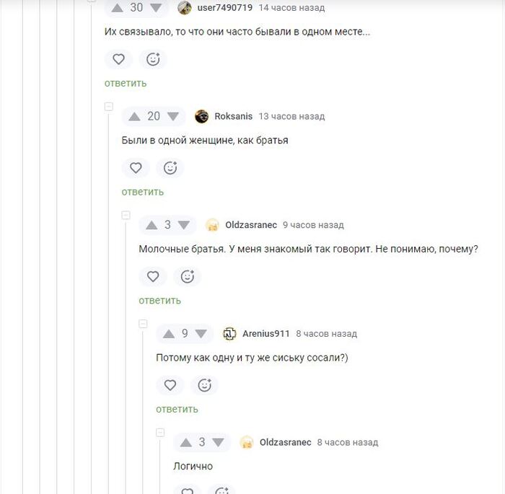Upvote the 'Логично' comment by Oldzasranec
The height and width of the screenshot is (494, 505).
tap(186, 442)
